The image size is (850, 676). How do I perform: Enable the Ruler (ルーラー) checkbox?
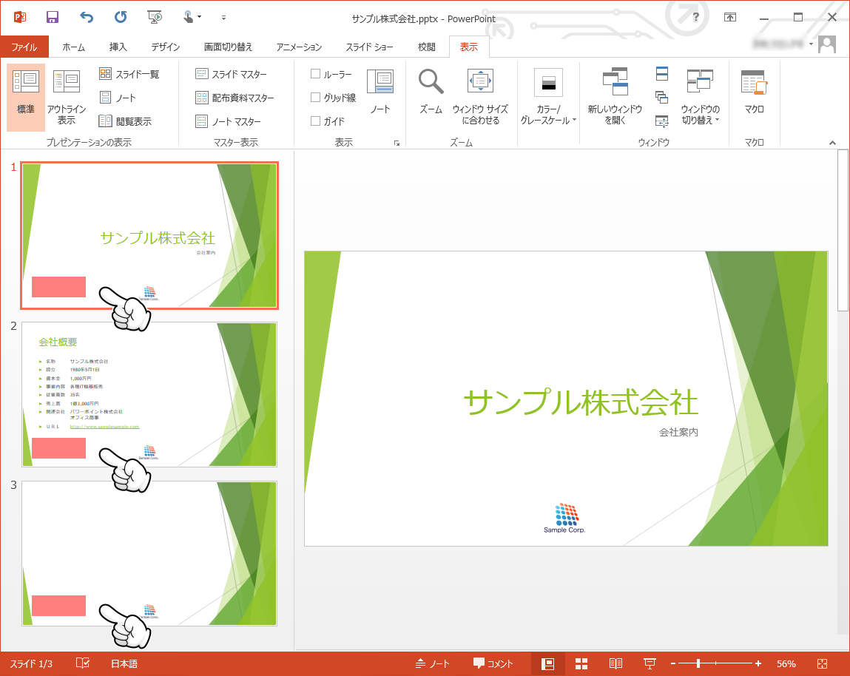point(315,74)
